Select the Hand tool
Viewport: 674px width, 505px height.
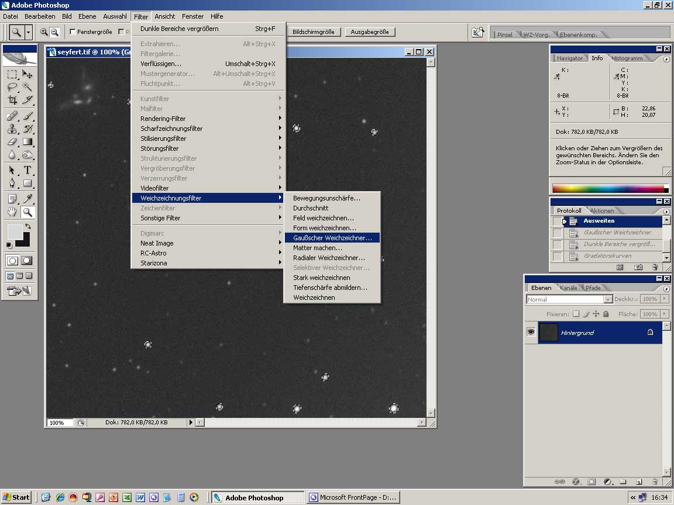[x=12, y=212]
